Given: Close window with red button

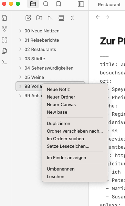Looking at the screenshot, I should click(4, 4).
